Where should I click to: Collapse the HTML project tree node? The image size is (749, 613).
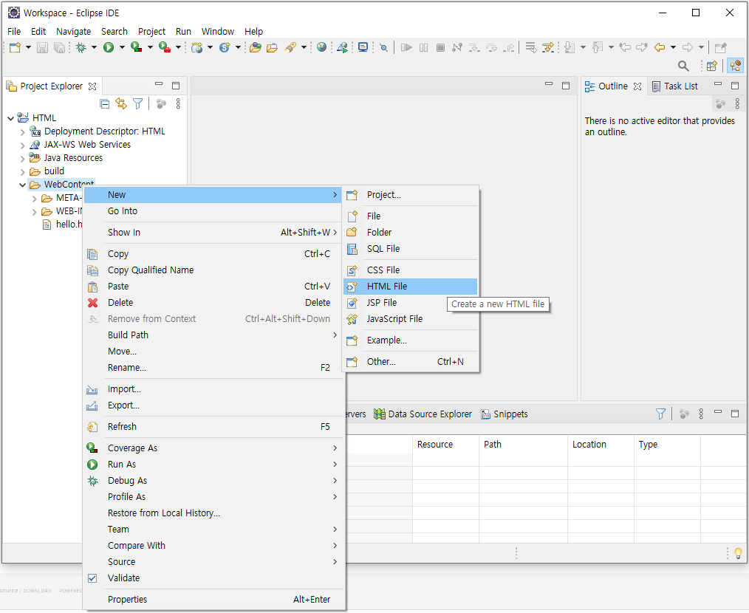[x=10, y=118]
